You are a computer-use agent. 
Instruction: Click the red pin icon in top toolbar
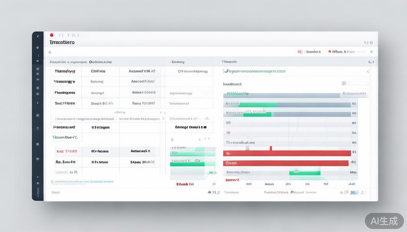coord(329,52)
